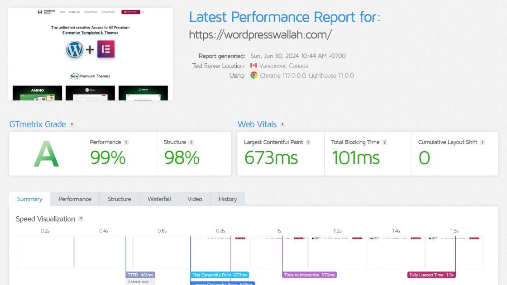
Task: Switch to the Performance tab
Action: coord(75,199)
